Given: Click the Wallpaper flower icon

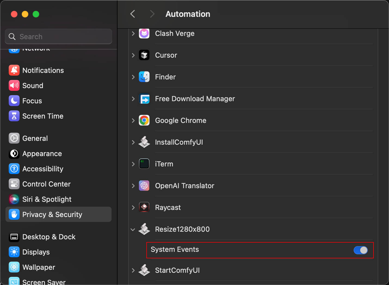Looking at the screenshot, I should [14, 267].
